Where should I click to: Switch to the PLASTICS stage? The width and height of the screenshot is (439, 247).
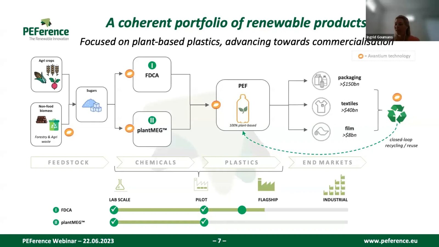[x=241, y=162]
